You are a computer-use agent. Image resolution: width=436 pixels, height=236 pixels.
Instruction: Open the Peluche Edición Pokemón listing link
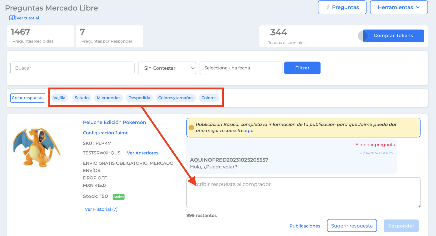point(114,122)
